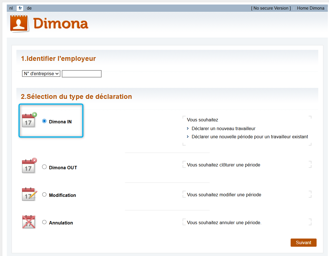
Task: Click the Dimona IN calendar icon
Action: pyautogui.click(x=29, y=120)
